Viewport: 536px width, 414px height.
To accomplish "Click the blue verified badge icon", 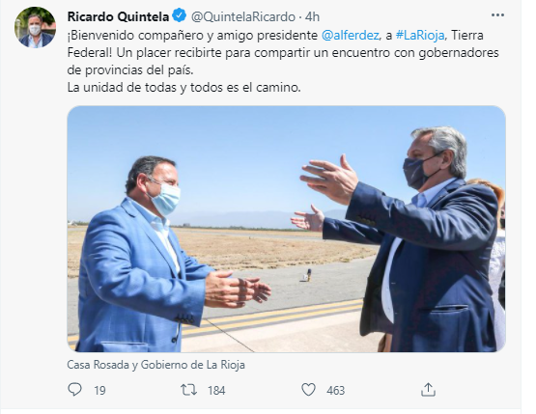I will [x=179, y=15].
